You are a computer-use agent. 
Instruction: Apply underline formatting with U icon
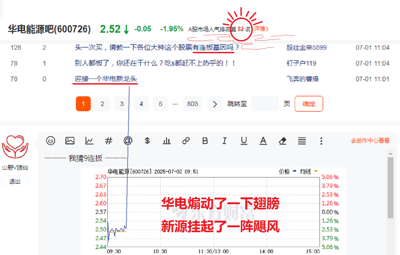tap(244, 141)
